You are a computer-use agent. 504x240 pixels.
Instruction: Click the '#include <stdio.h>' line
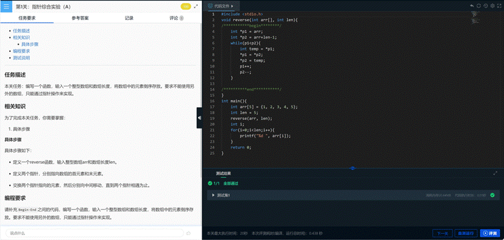pos(242,14)
